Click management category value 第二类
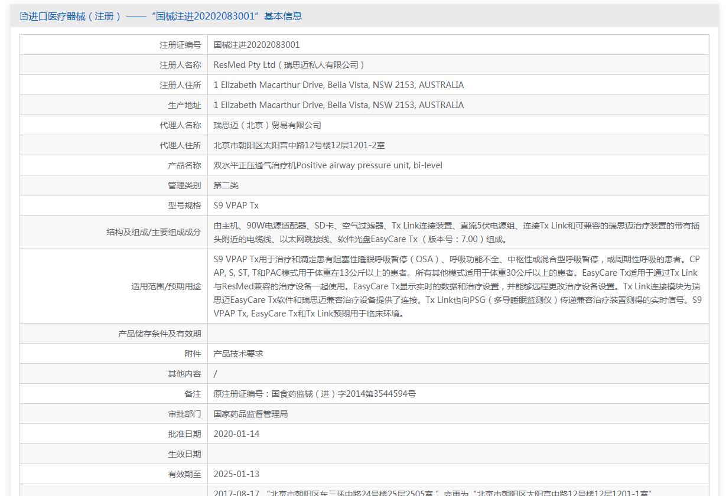726x496 pixels. (226, 185)
